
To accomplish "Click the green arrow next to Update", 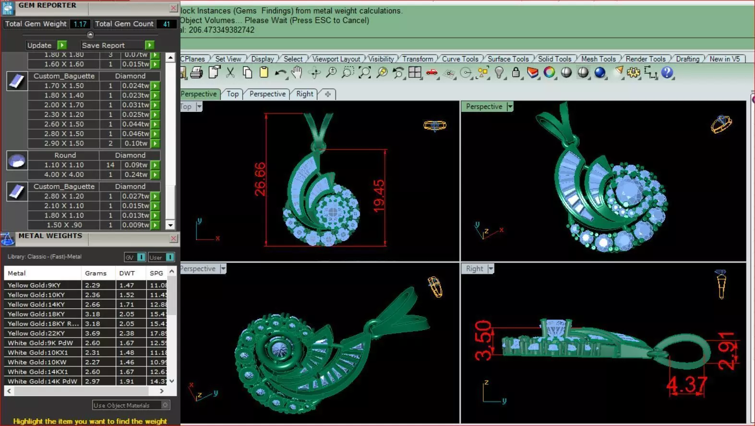I will (x=62, y=45).
